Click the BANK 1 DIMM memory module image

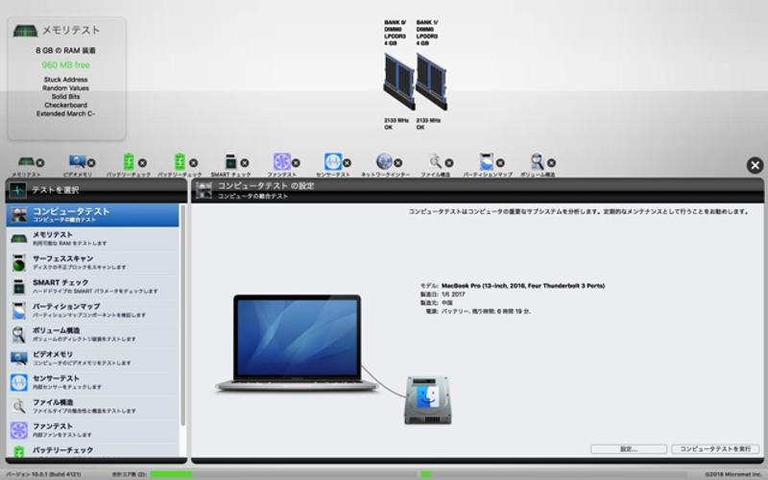pos(431,82)
